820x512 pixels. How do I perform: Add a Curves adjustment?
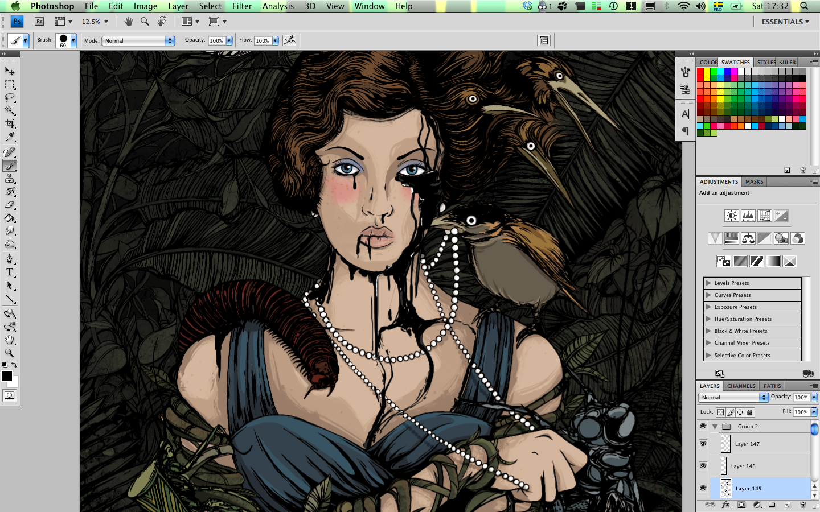pos(765,216)
